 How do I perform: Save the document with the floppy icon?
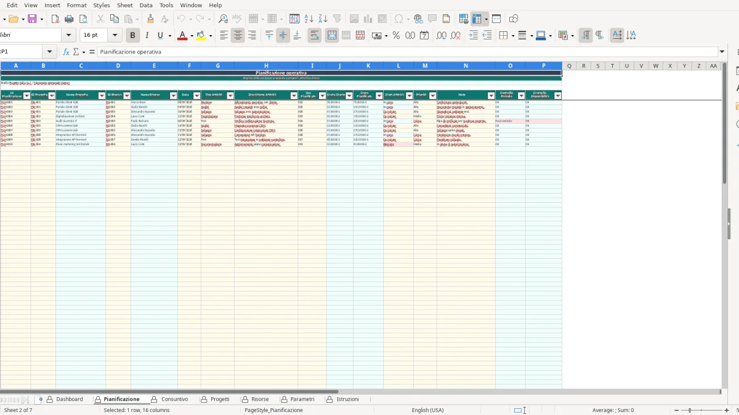point(32,19)
